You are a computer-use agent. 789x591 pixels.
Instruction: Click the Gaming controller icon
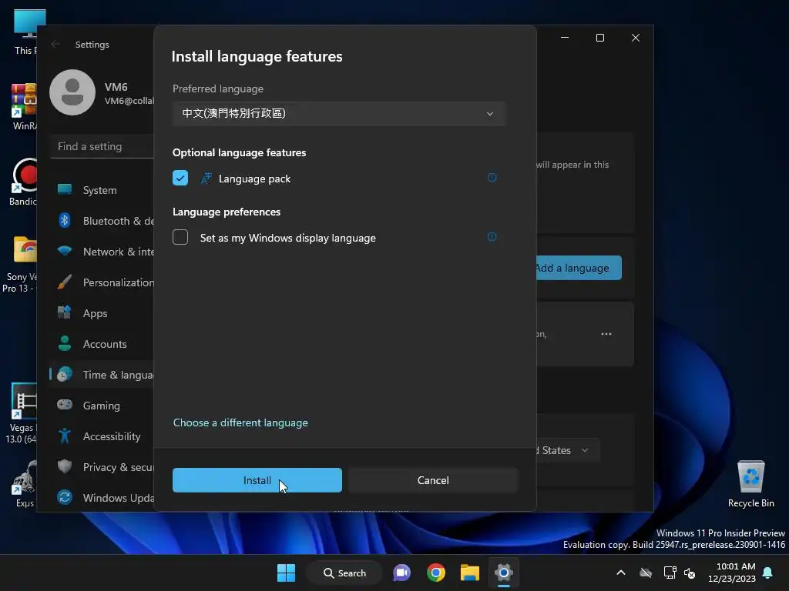tap(65, 405)
